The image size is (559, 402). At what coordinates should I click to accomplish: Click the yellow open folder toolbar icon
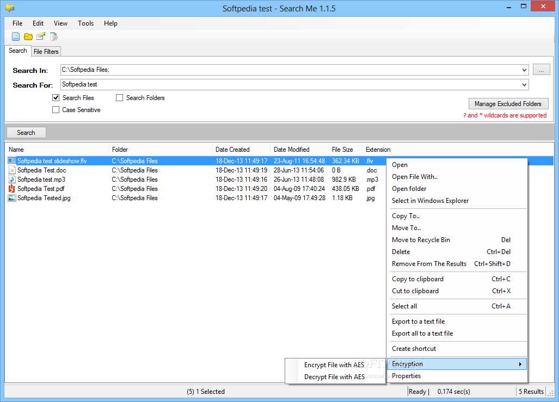click(28, 36)
